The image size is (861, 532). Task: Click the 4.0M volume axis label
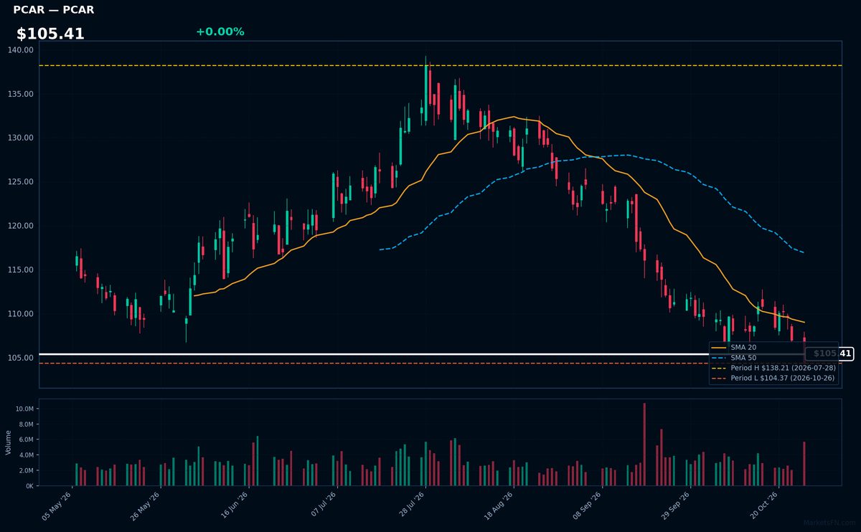(x=26, y=455)
